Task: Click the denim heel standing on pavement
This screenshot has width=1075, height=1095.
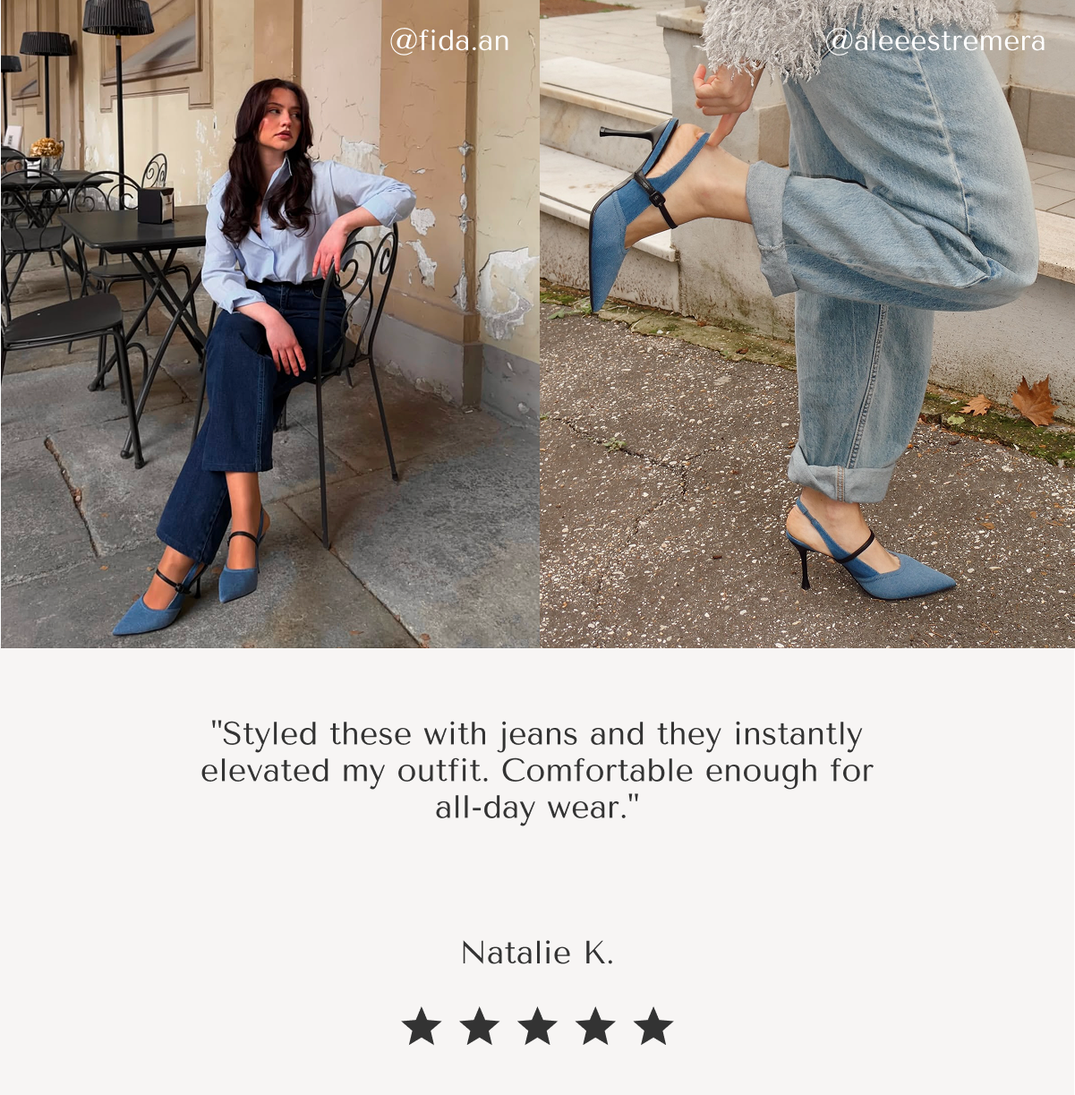Action: point(866,555)
